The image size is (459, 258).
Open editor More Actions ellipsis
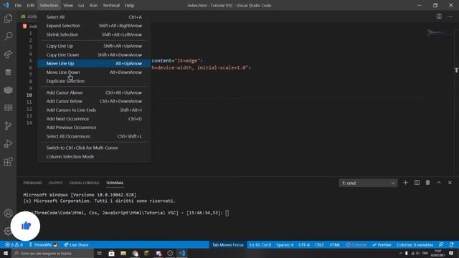450,16
